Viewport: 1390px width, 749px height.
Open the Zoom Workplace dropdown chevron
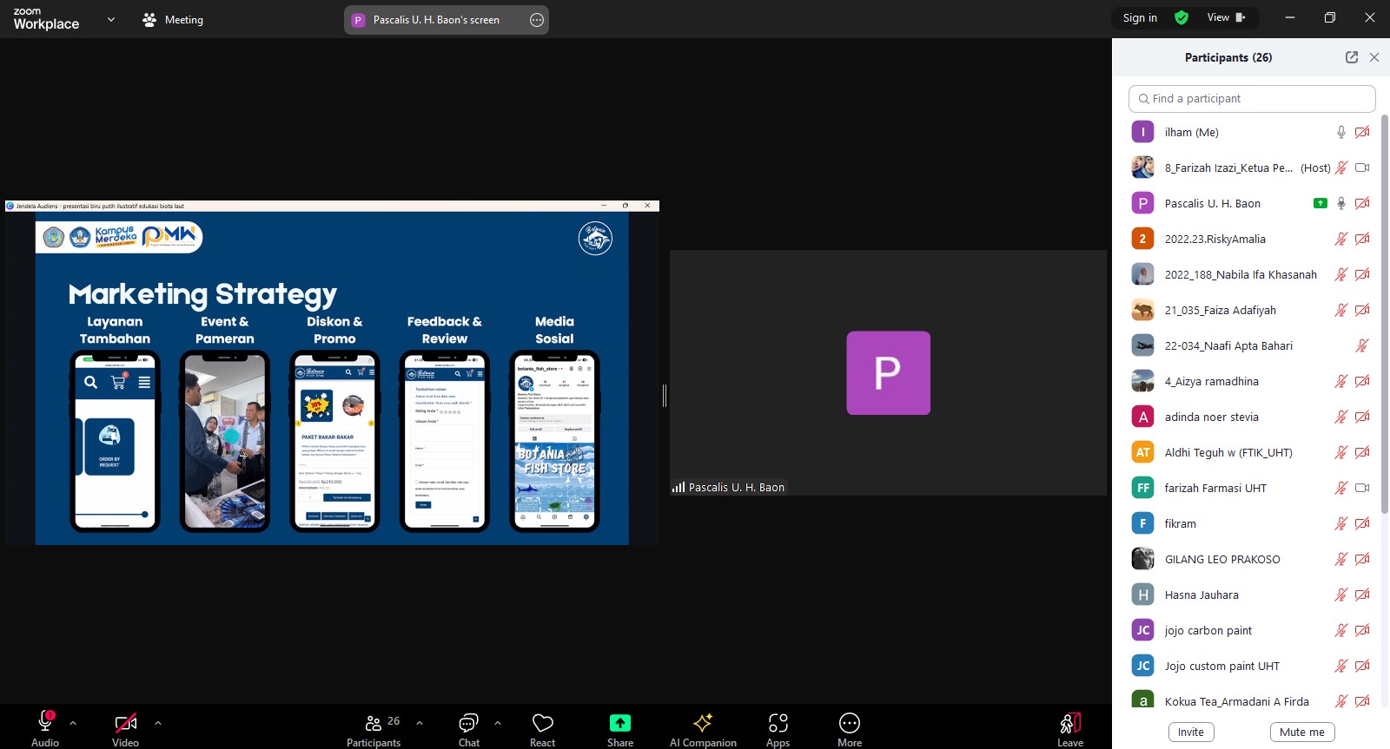110,19
